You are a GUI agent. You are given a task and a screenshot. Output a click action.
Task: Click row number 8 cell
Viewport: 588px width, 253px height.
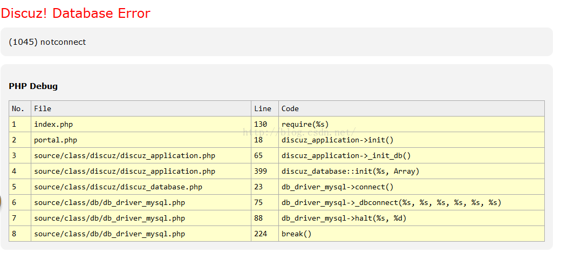tap(20, 234)
